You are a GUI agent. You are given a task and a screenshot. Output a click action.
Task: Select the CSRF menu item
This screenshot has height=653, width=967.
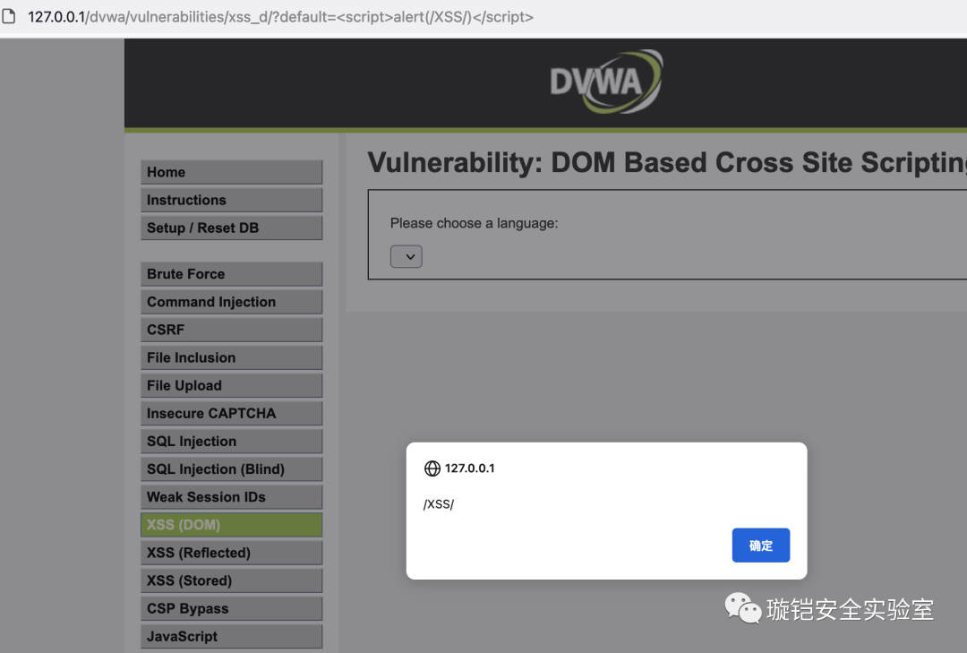(231, 330)
